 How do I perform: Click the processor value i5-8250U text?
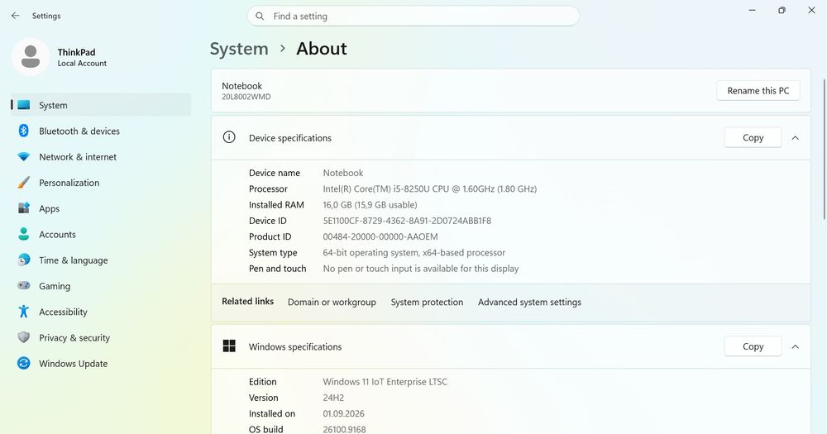429,188
